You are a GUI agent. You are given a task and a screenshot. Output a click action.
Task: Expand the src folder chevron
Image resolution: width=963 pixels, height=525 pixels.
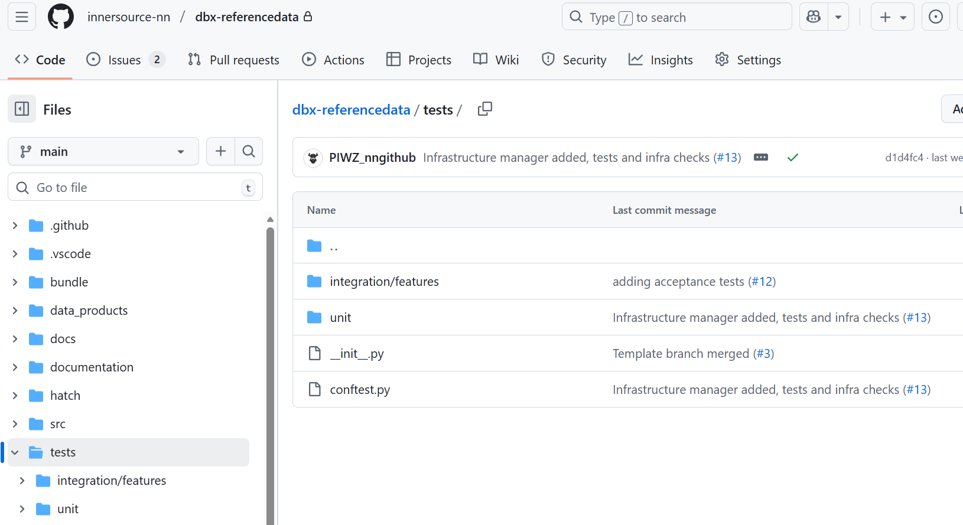[x=15, y=424]
